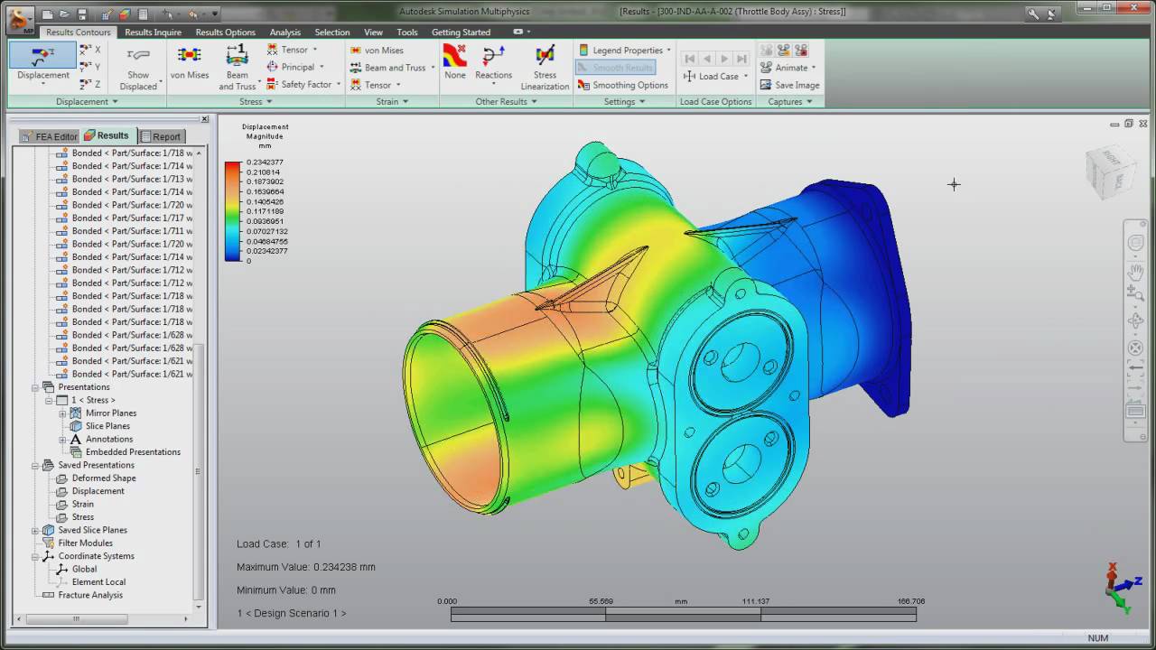Show Z displacement component
The height and width of the screenshot is (650, 1156).
90,84
